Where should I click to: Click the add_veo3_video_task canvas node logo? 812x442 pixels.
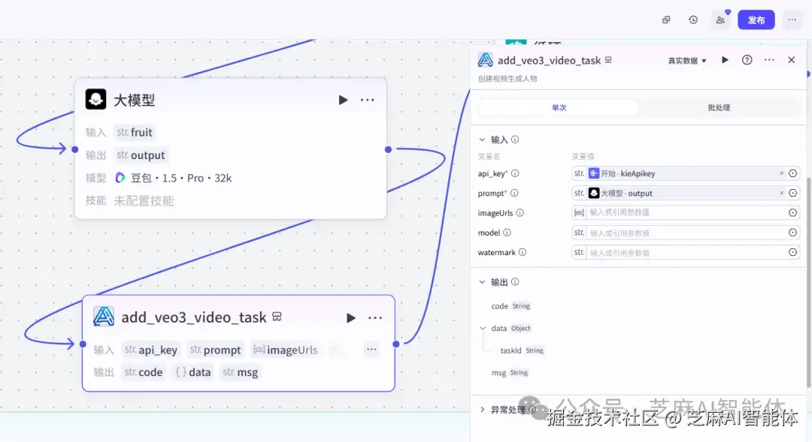pyautogui.click(x=104, y=317)
